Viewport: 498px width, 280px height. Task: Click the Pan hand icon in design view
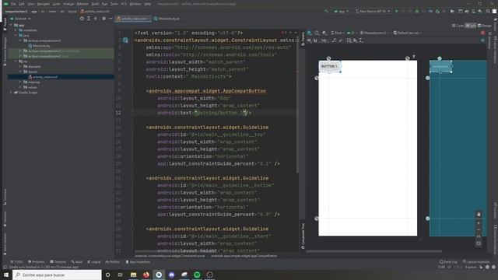pos(479,215)
